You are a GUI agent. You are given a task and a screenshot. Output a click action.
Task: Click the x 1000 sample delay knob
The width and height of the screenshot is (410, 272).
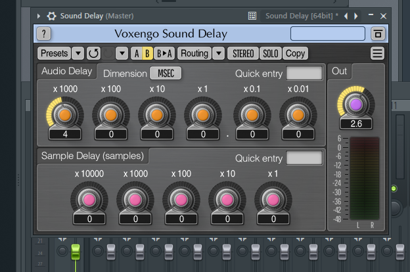point(135,200)
